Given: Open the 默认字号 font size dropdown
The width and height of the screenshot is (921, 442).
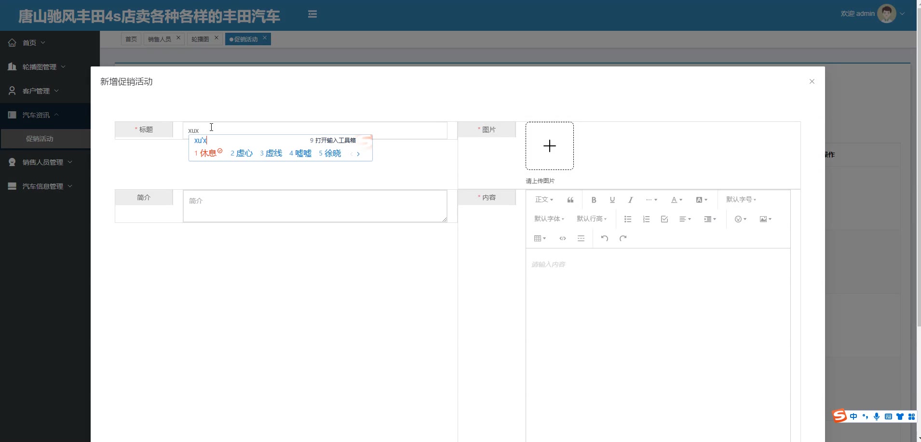Looking at the screenshot, I should click(x=741, y=200).
